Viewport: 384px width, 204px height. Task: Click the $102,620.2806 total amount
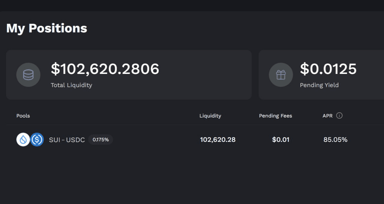tap(105, 69)
